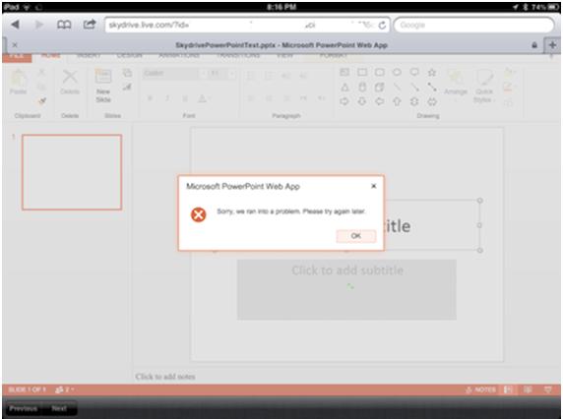The width and height of the screenshot is (563, 419).
Task: Switch to the DESIGN ribbon tab
Action: (x=129, y=56)
